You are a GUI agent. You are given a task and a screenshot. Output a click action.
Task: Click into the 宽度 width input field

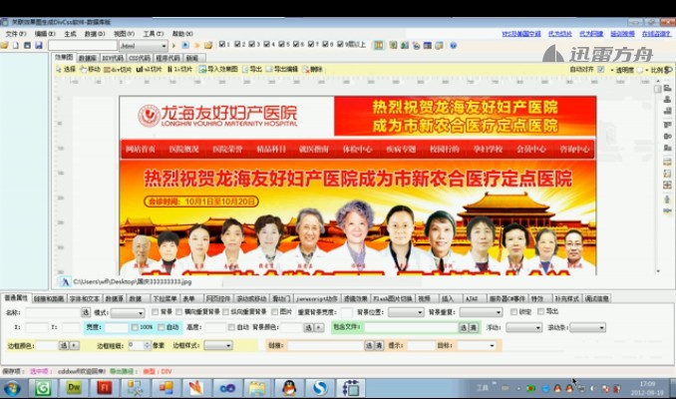pyautogui.click(x=117, y=328)
